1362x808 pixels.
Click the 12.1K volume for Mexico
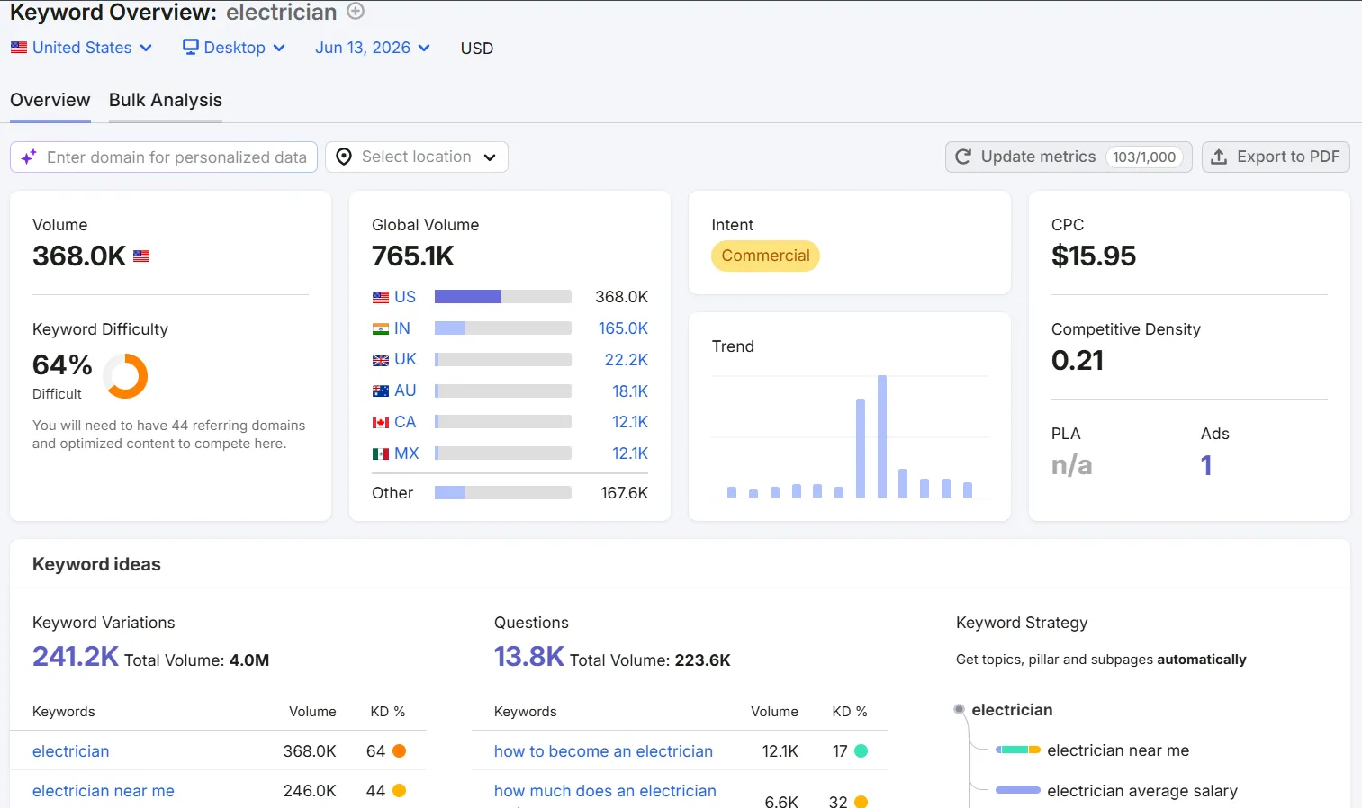(x=630, y=453)
